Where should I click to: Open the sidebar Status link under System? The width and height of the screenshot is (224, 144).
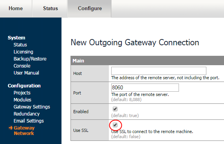point(20,45)
